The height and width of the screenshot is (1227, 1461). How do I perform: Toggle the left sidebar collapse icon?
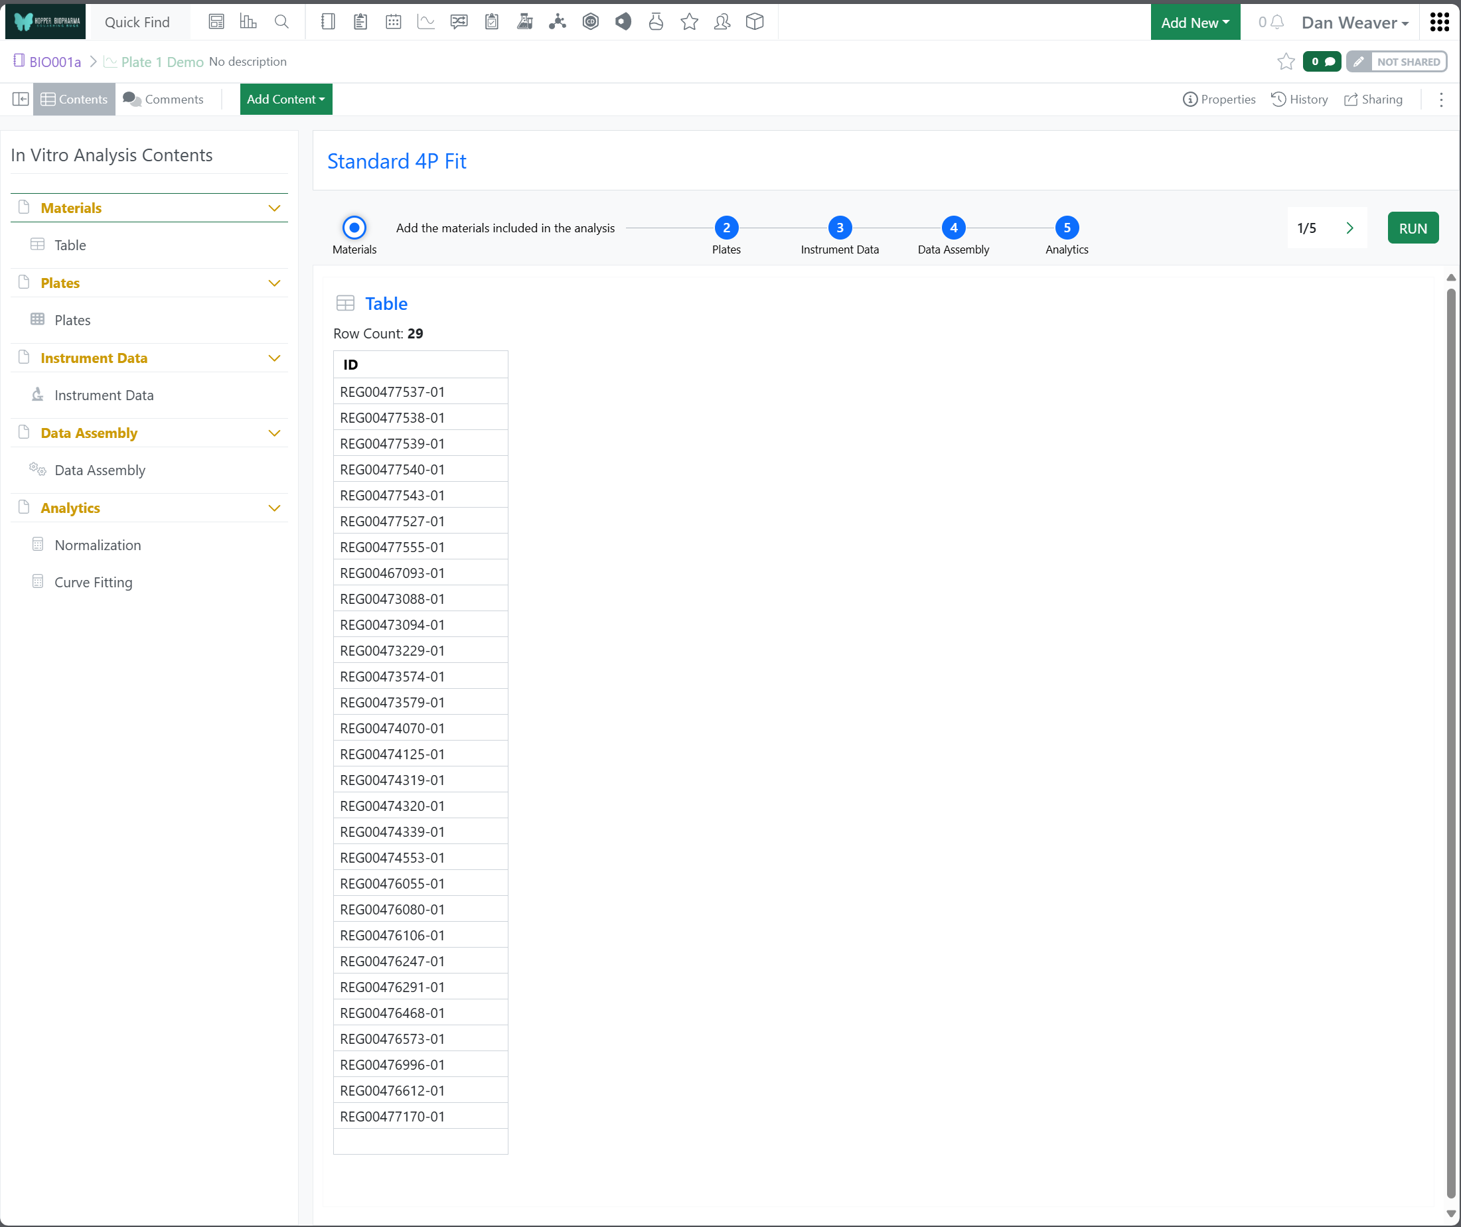[x=20, y=100]
